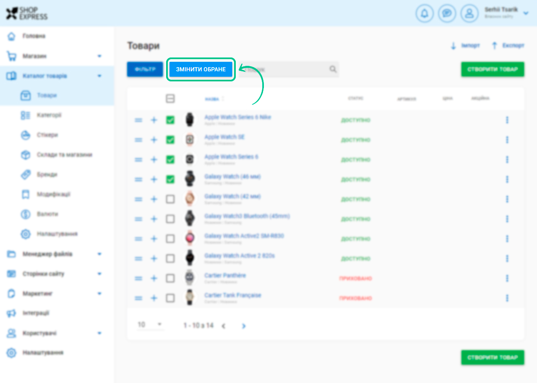The width and height of the screenshot is (537, 383).
Task: Uncheck the Apple Watch Series 6 checkbox
Action: point(170,159)
